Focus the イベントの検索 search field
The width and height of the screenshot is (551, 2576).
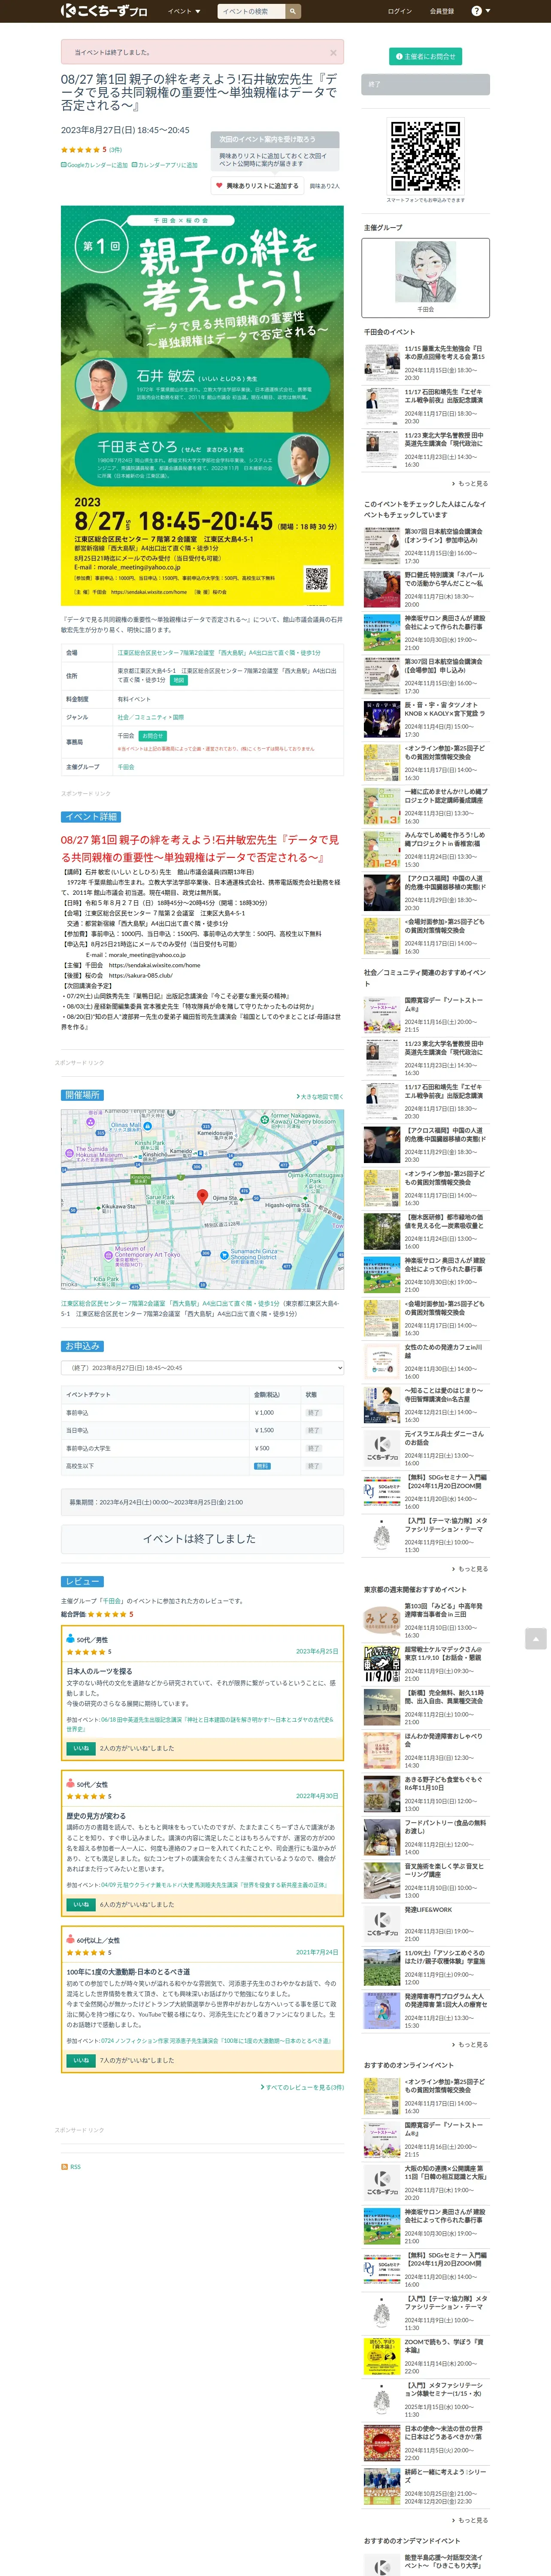252,11
